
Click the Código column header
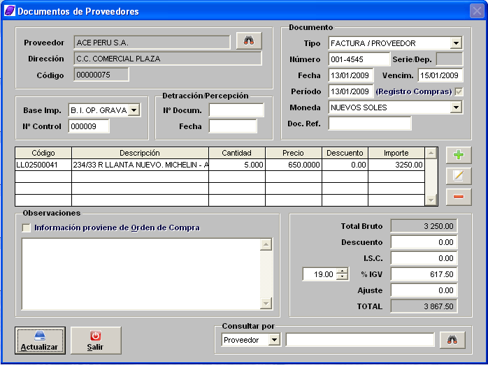click(x=43, y=153)
